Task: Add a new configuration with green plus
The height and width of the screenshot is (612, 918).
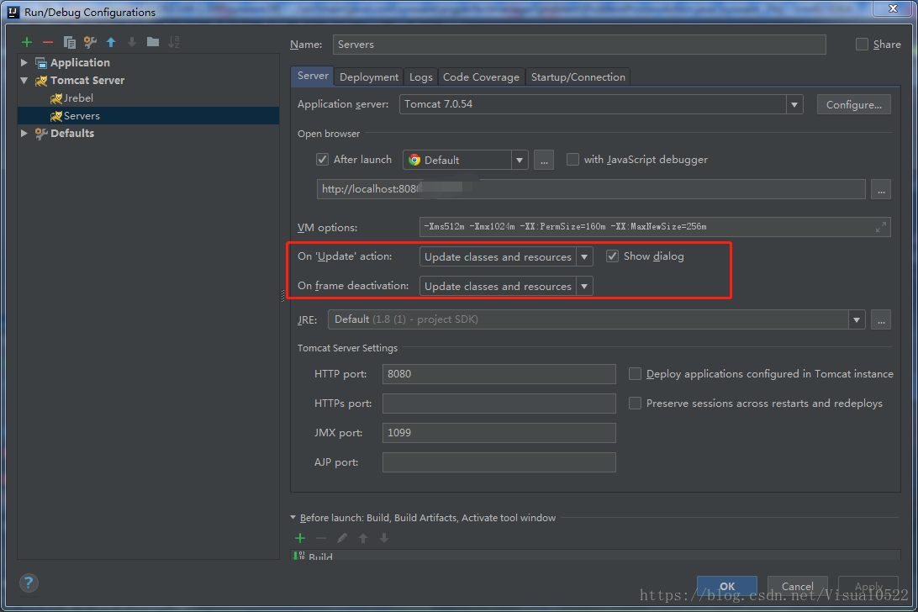Action: click(x=27, y=42)
